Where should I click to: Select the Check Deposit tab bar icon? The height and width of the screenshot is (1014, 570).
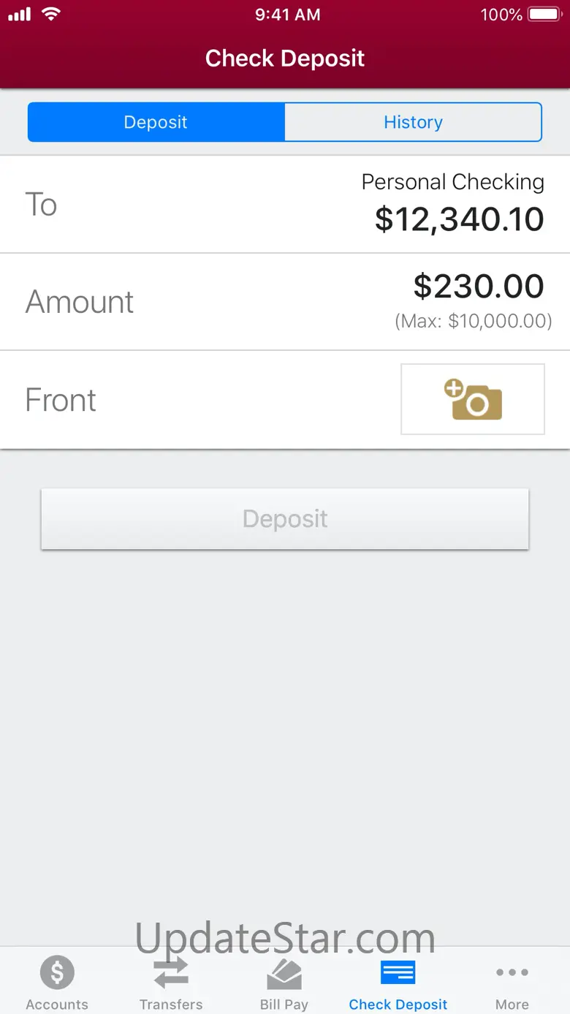pos(398,973)
